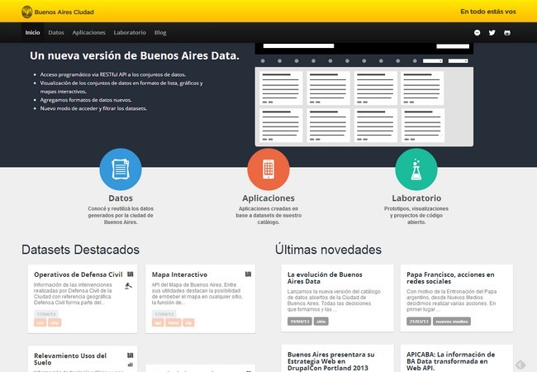537x372 pixels.
Task: Open the Laboratorio navigation tab
Action: tap(130, 32)
